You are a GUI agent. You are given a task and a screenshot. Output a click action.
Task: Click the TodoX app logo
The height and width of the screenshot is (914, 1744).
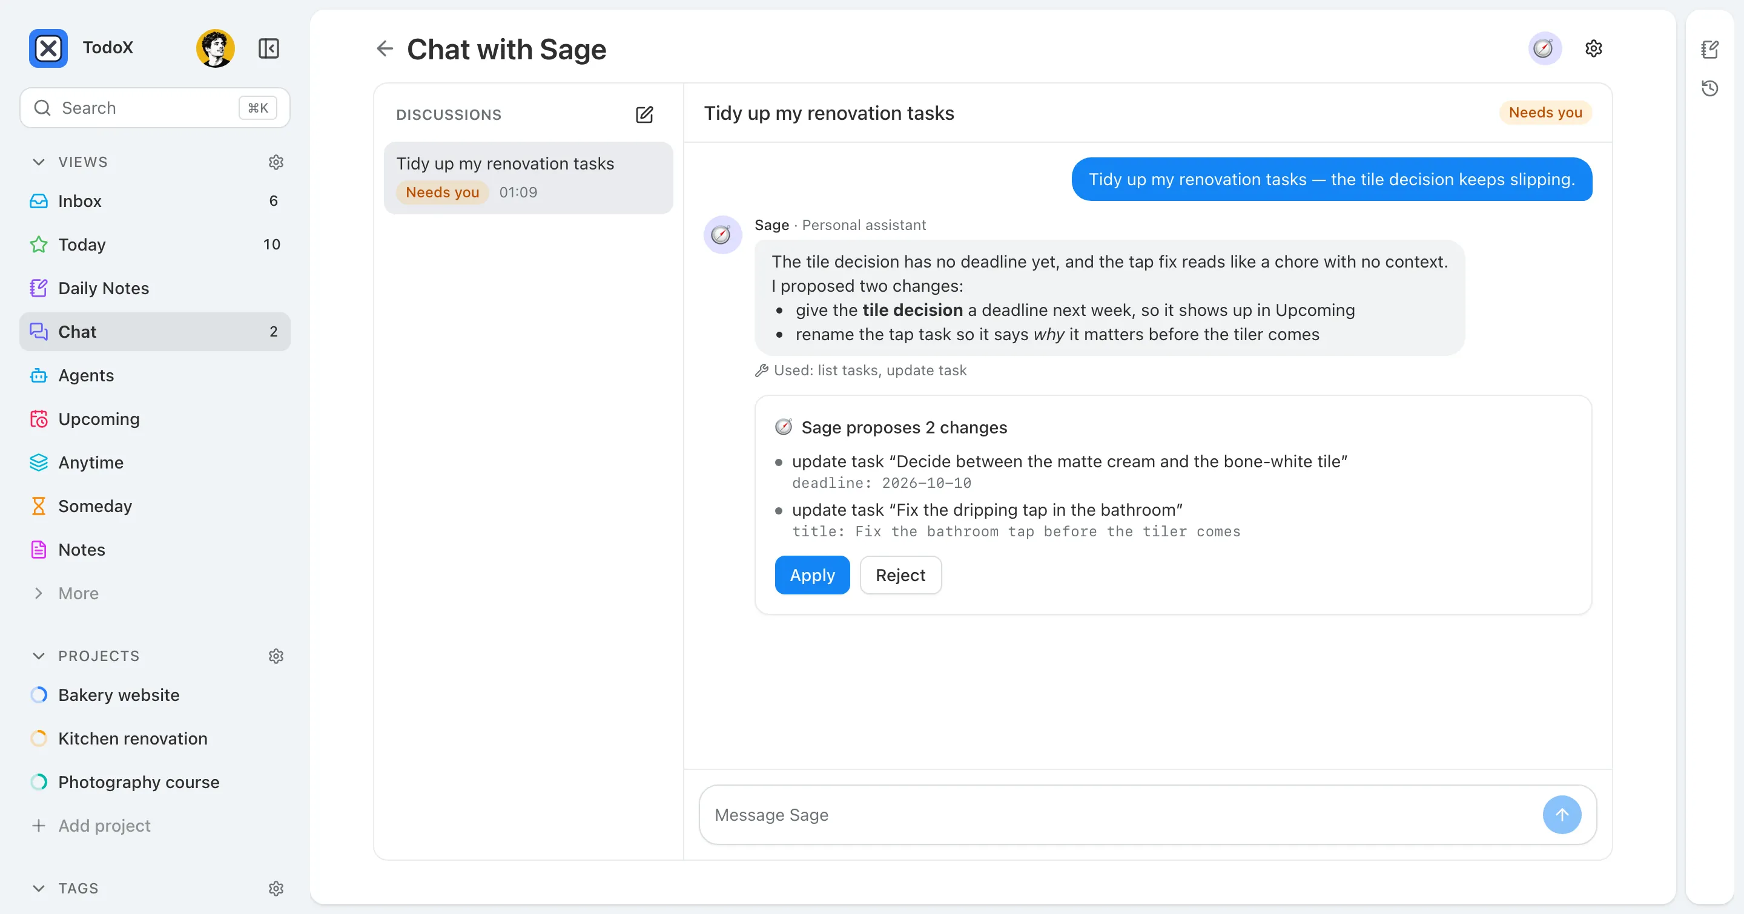[48, 48]
